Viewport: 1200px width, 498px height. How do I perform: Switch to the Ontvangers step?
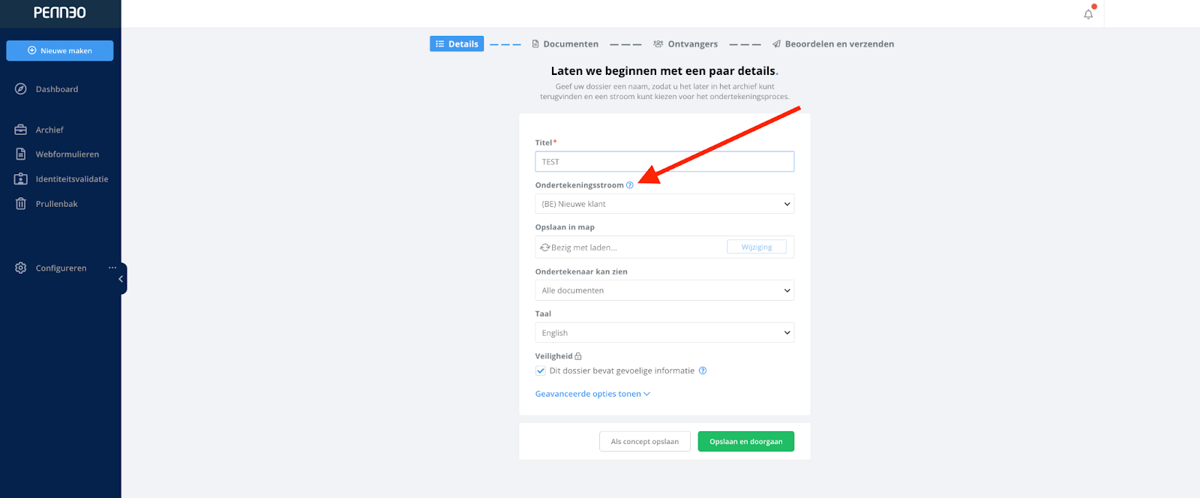(685, 44)
